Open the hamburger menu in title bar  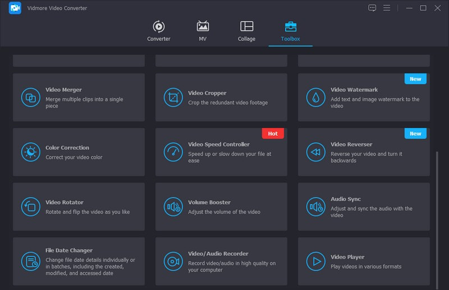(387, 8)
